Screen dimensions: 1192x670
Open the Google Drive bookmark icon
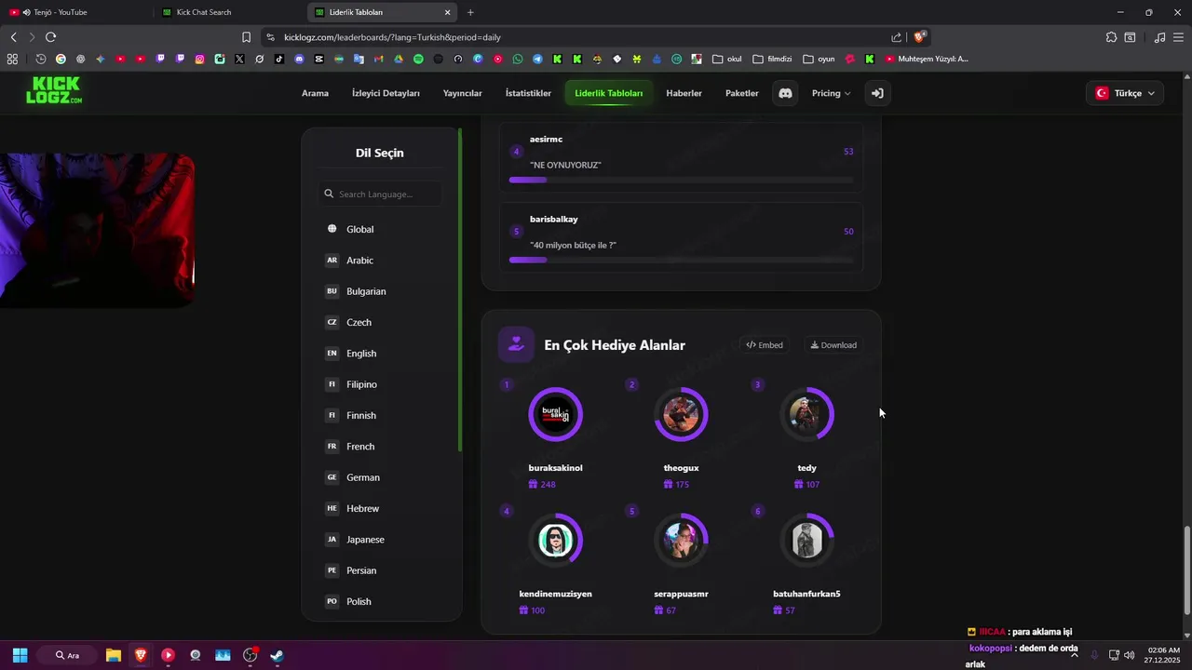coord(399,59)
